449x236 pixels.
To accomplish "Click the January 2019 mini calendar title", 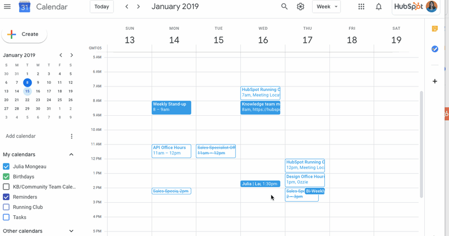I will (19, 55).
